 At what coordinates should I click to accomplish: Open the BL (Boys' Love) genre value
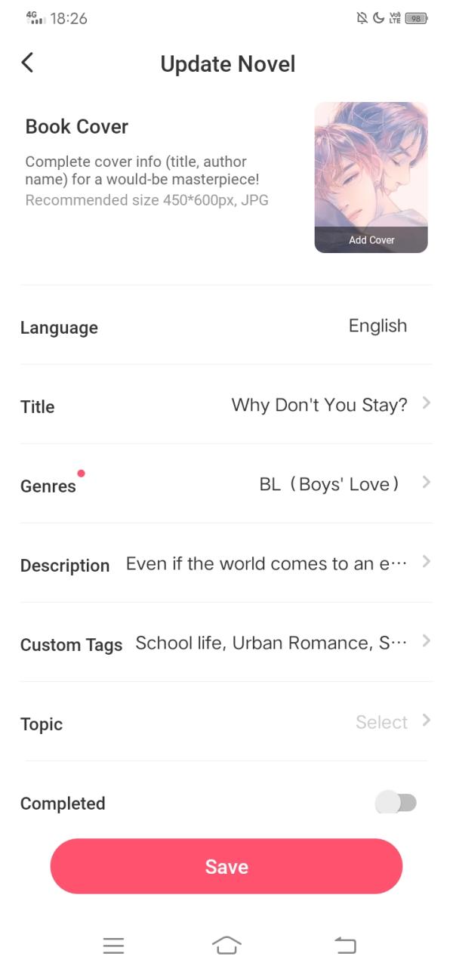point(329,484)
